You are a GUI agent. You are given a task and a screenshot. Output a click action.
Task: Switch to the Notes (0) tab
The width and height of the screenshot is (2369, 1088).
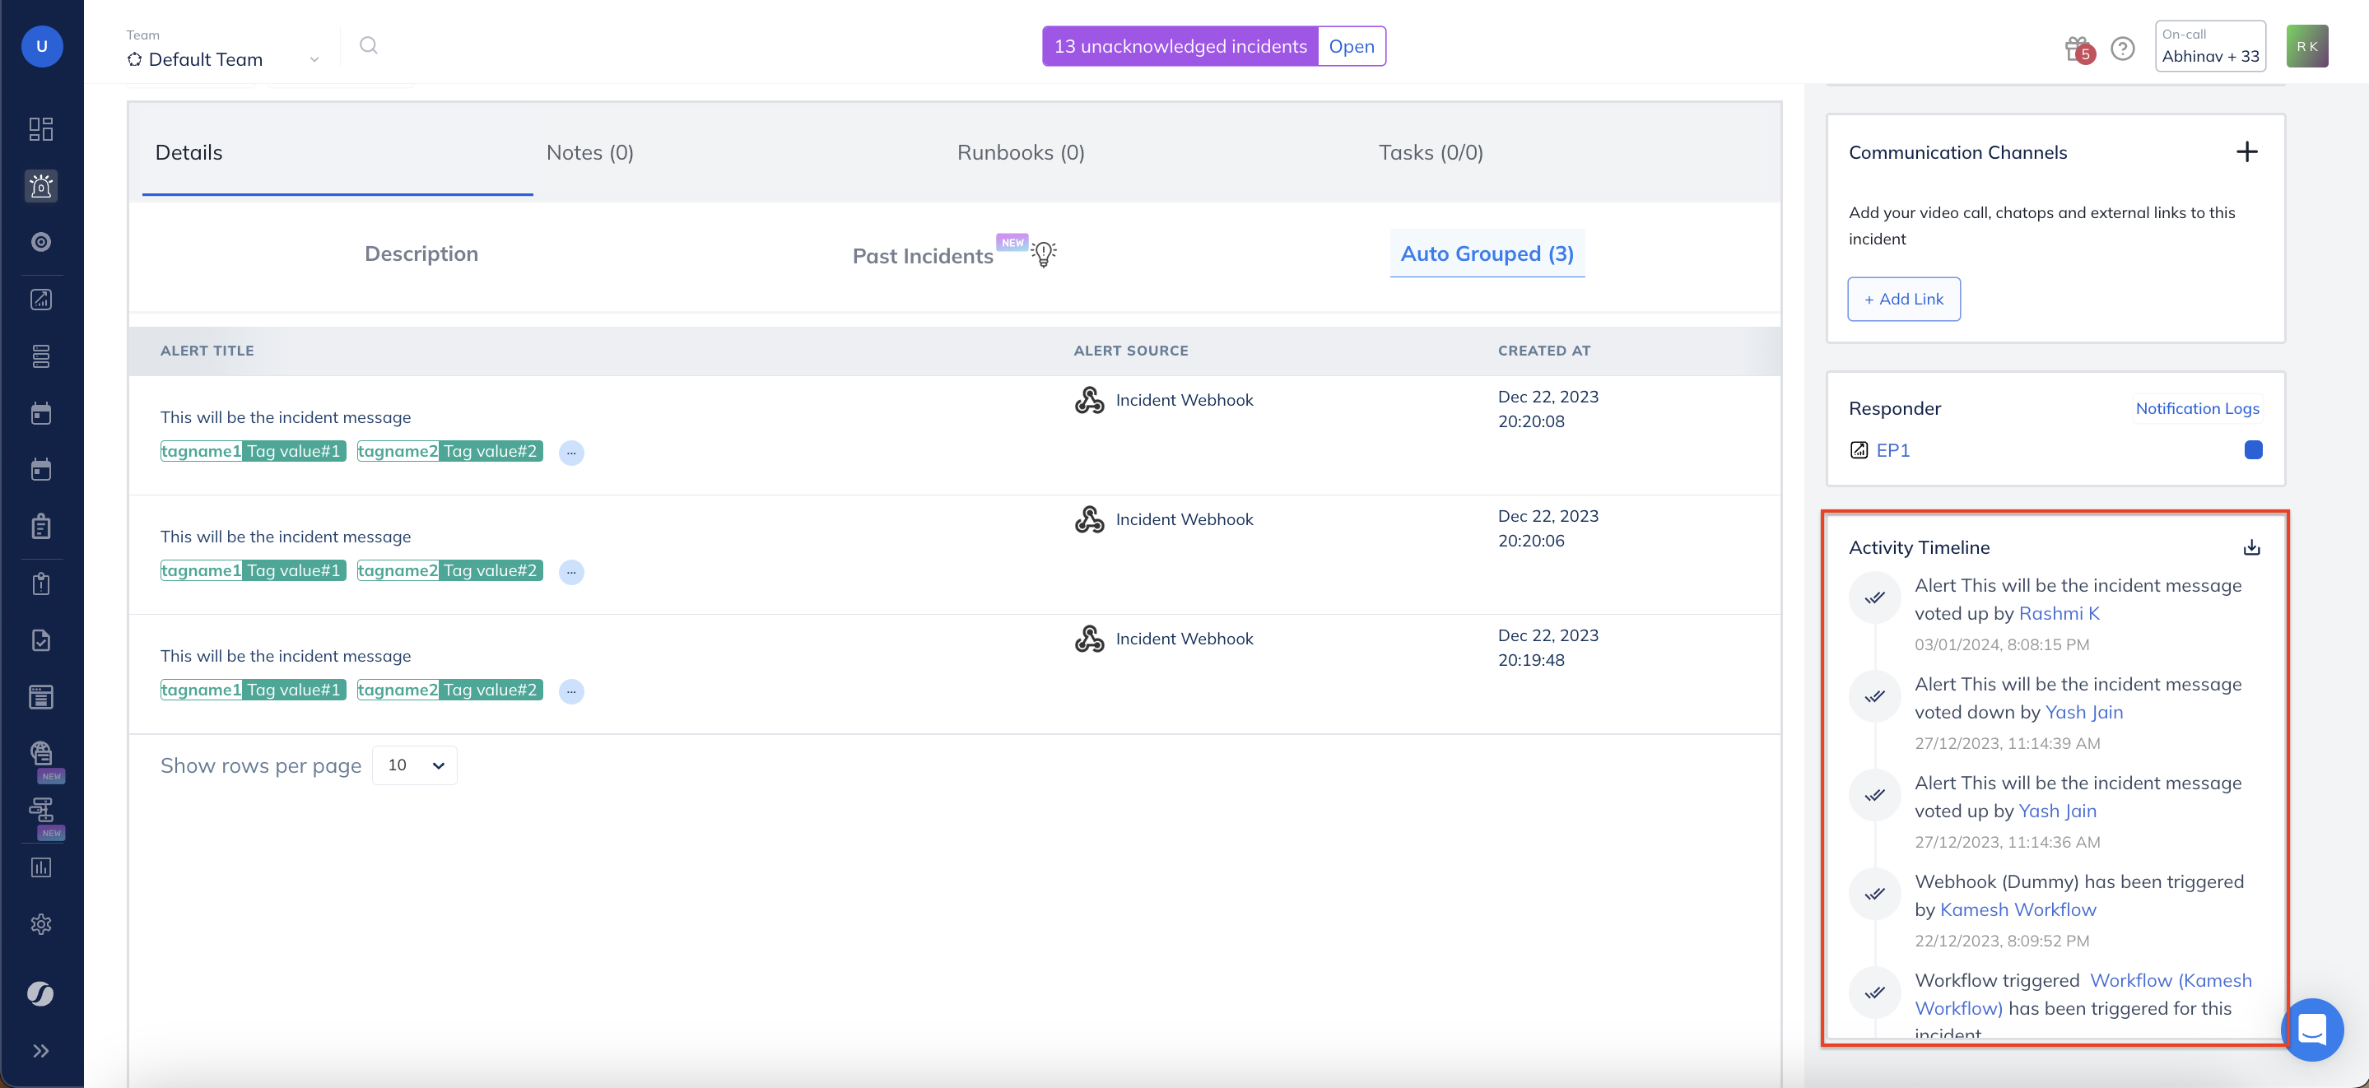click(589, 153)
